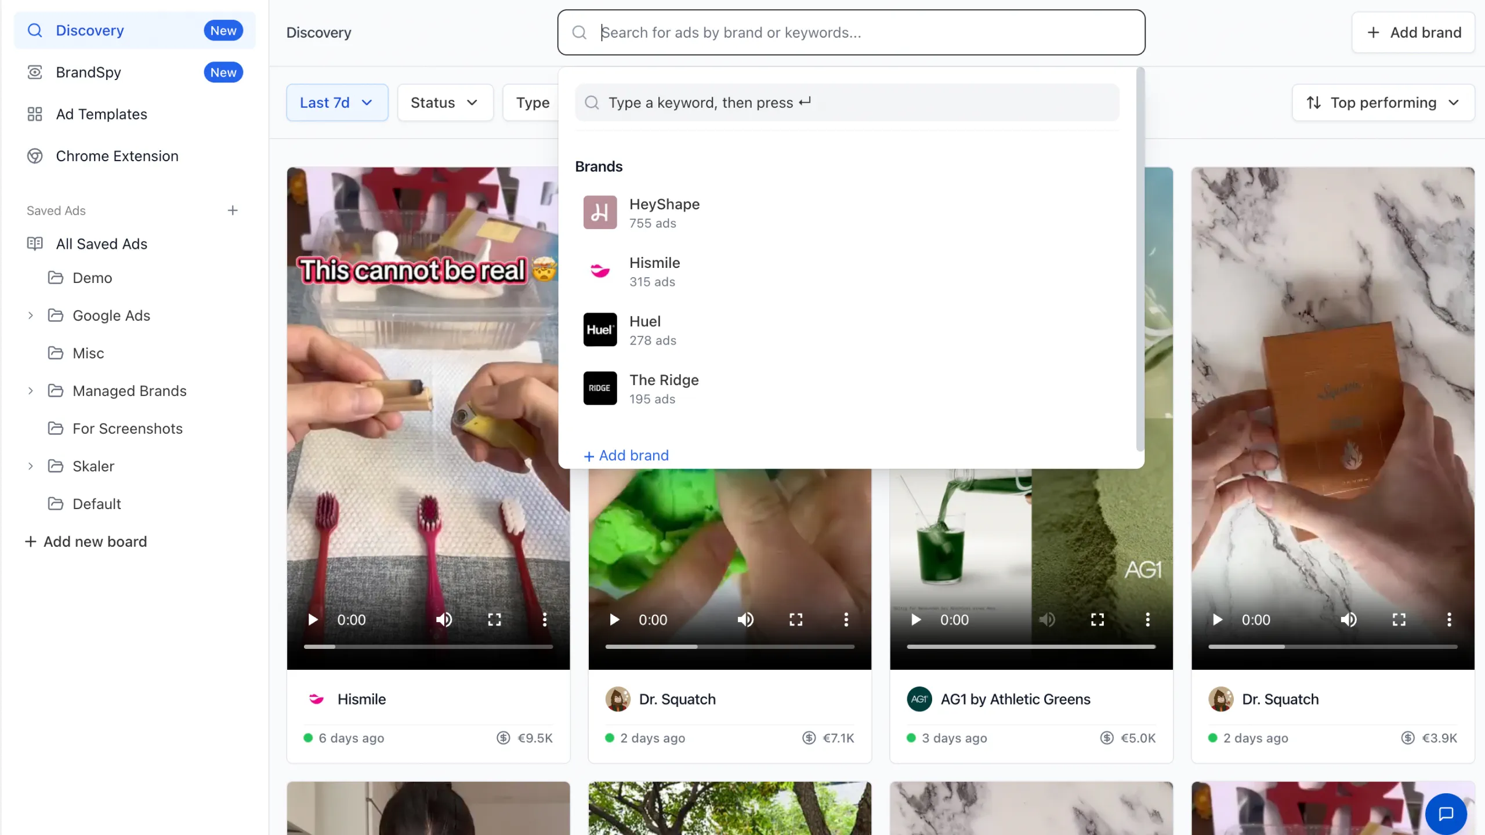Open the Type filter dropdown
The image size is (1485, 835).
pyautogui.click(x=531, y=103)
